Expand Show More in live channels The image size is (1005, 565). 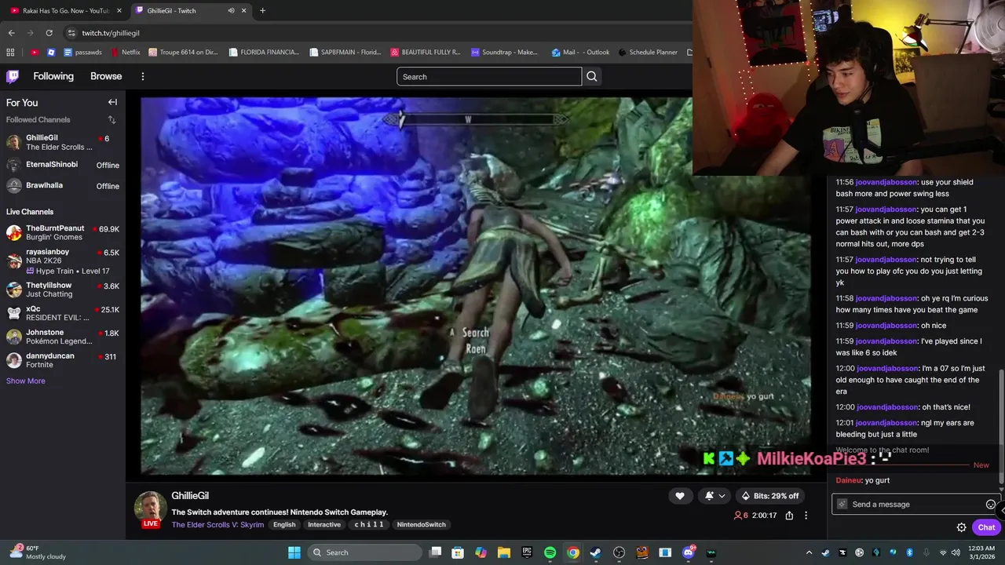point(26,381)
